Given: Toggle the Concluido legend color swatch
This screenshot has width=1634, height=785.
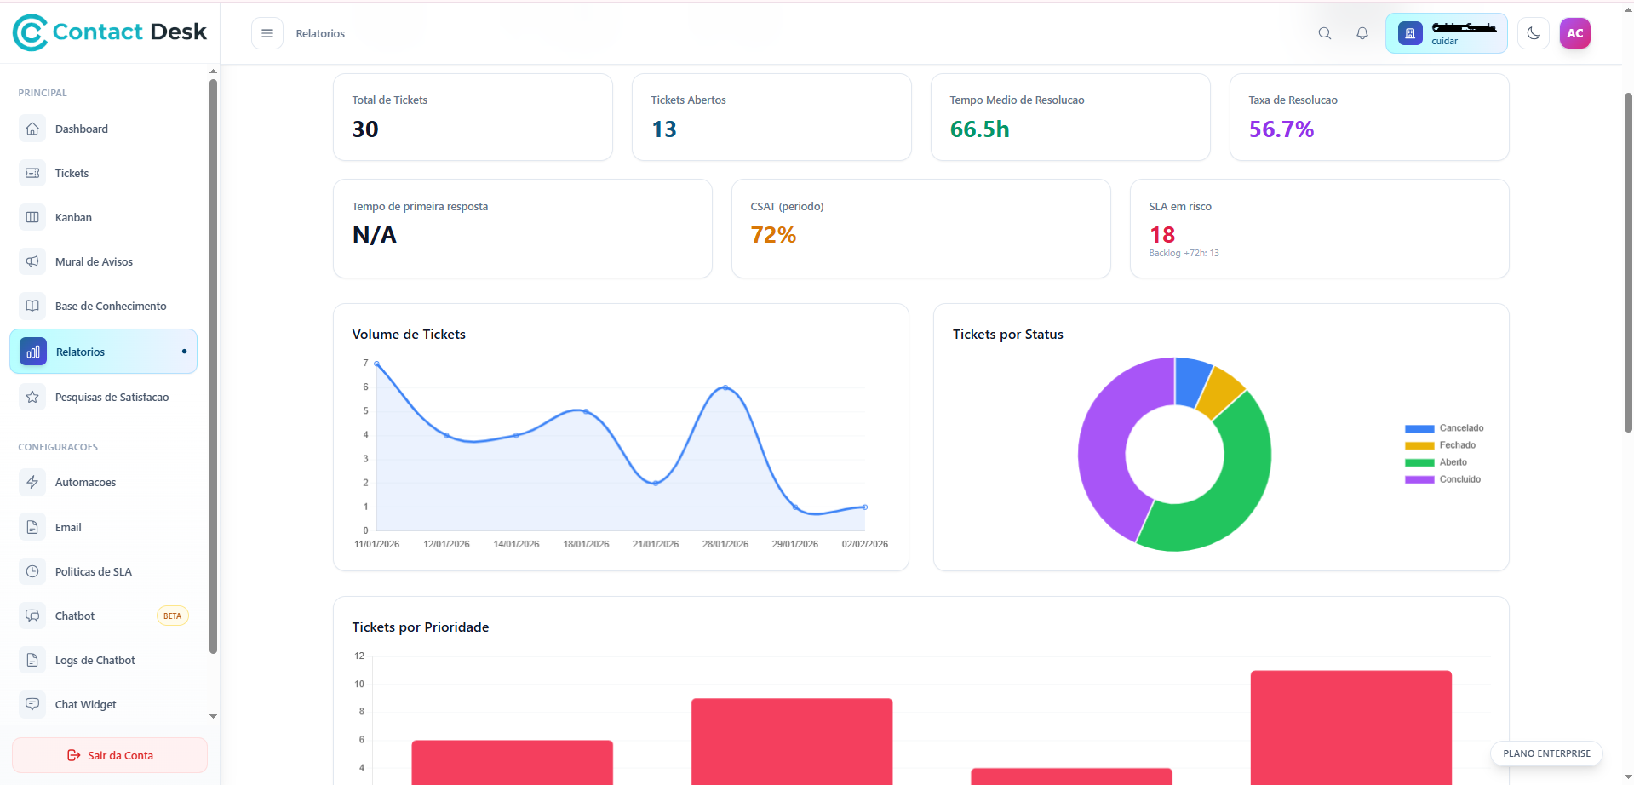Looking at the screenshot, I should click(1419, 479).
